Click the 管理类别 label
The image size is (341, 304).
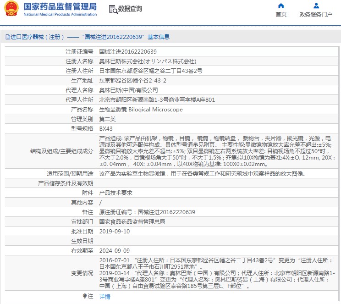click(x=82, y=119)
